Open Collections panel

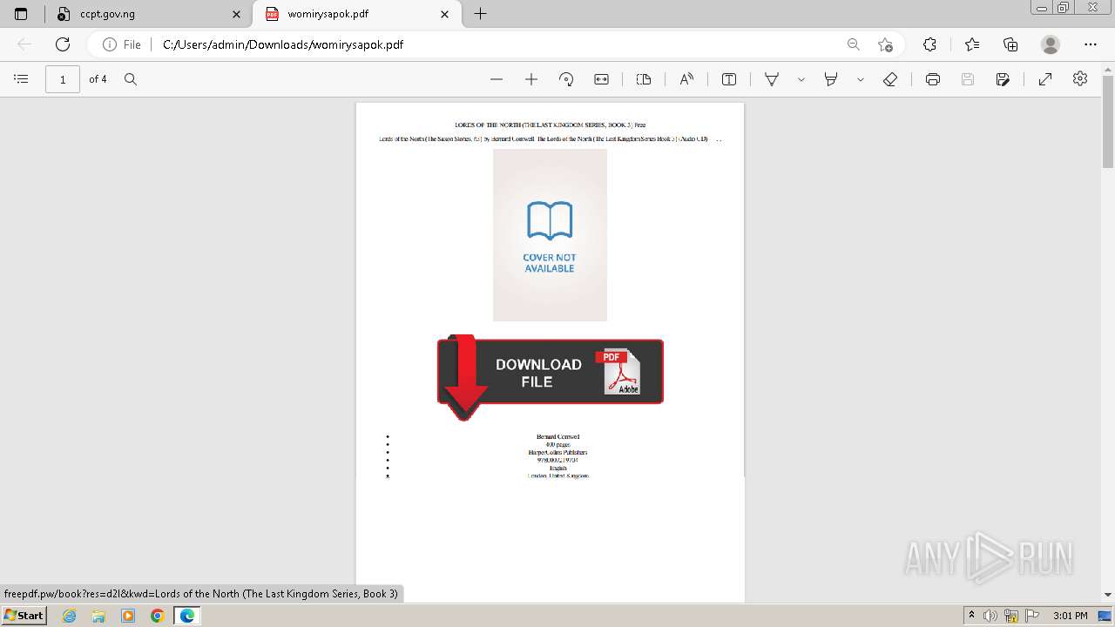pyautogui.click(x=1010, y=44)
